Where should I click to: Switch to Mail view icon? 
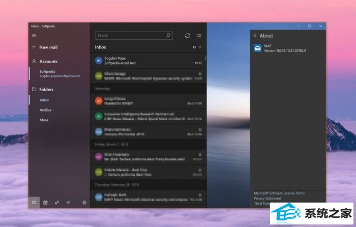coord(34,203)
